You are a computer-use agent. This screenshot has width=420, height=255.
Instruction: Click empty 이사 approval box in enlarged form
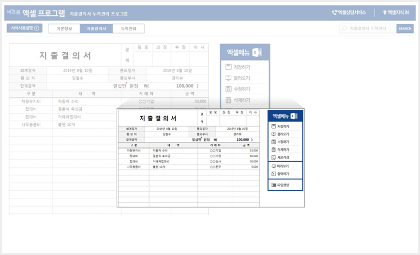tap(253, 120)
